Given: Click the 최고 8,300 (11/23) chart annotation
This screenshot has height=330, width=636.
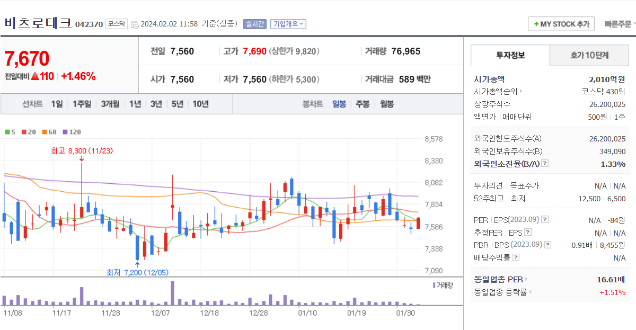Looking at the screenshot, I should pos(82,151).
